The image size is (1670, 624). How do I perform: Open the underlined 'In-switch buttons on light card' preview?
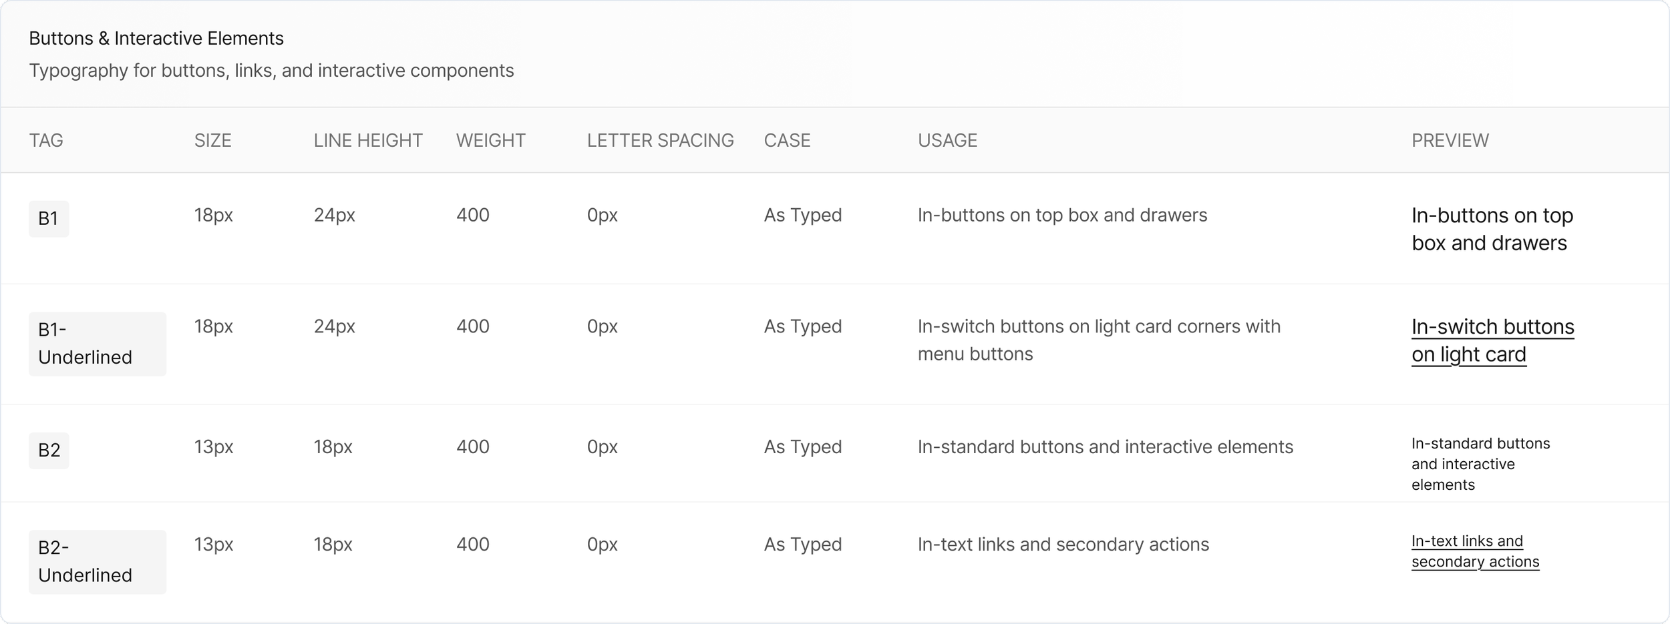1492,340
